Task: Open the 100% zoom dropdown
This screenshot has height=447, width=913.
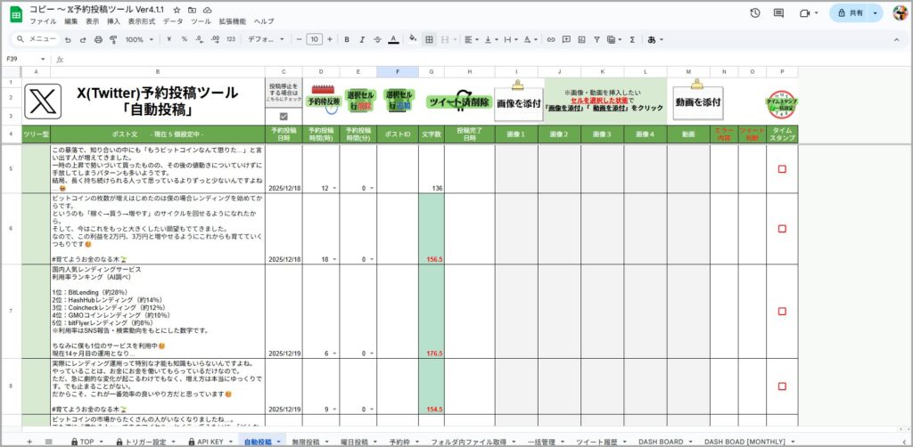Action: [x=139, y=39]
